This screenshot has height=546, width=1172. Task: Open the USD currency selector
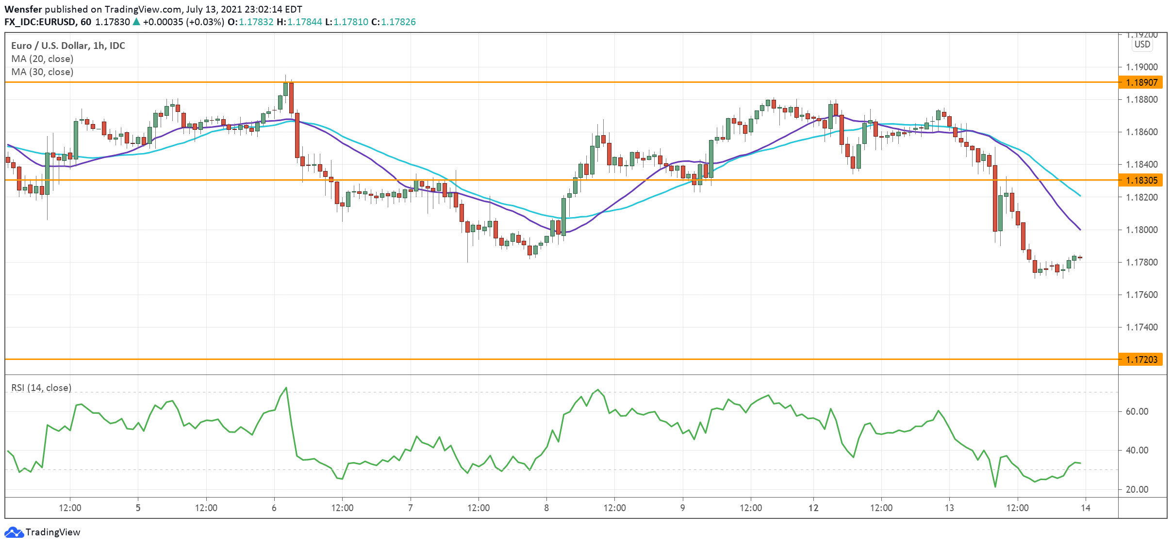pyautogui.click(x=1142, y=45)
